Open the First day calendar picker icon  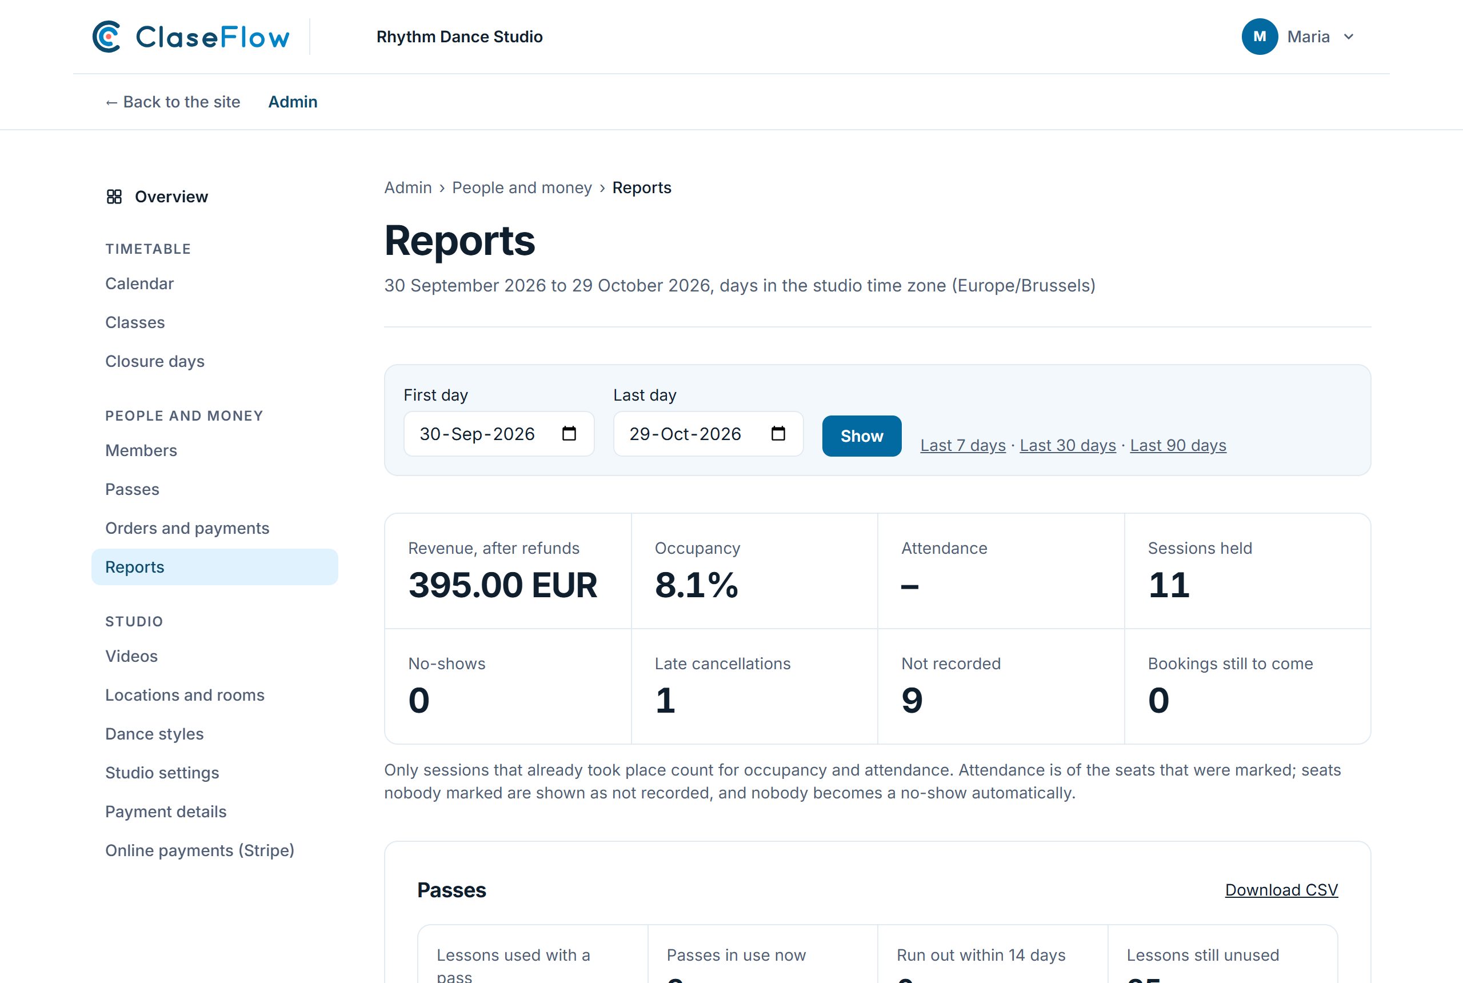(x=569, y=433)
